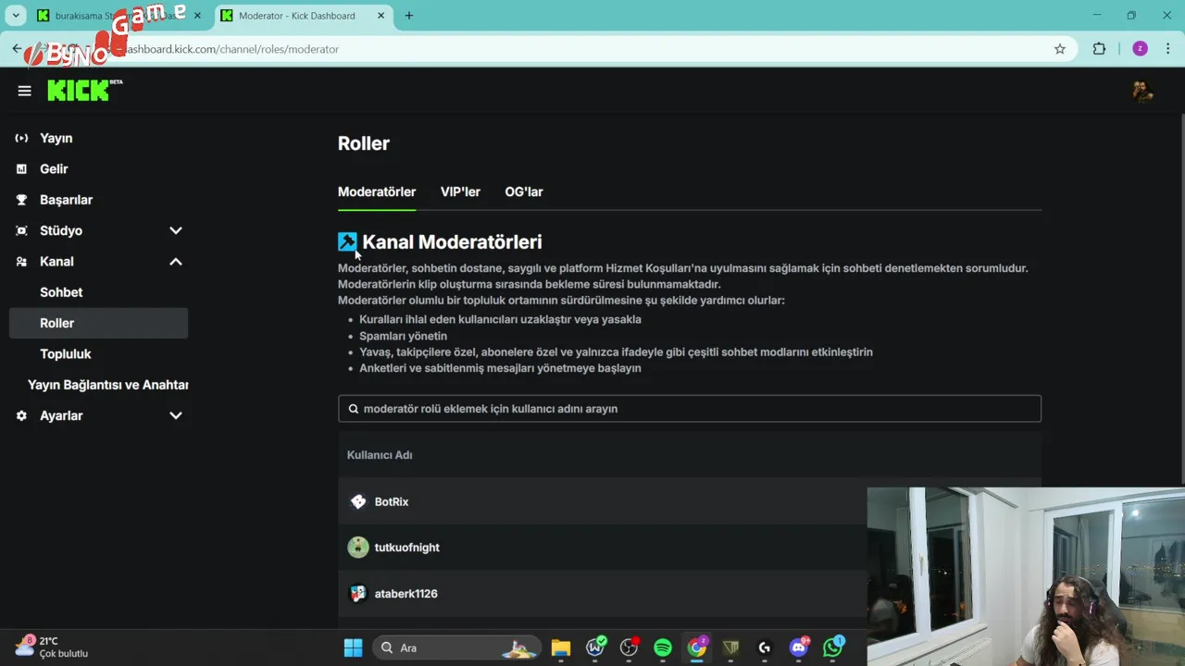The image size is (1185, 666).
Task: Click Windows taskbar search box Ara
Action: 455,647
